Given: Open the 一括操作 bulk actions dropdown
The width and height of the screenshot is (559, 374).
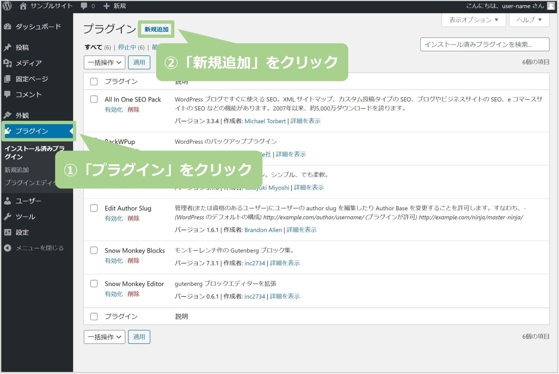Looking at the screenshot, I should (104, 62).
